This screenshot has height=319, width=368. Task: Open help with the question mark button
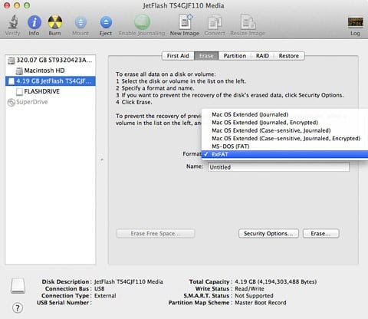pos(18,307)
